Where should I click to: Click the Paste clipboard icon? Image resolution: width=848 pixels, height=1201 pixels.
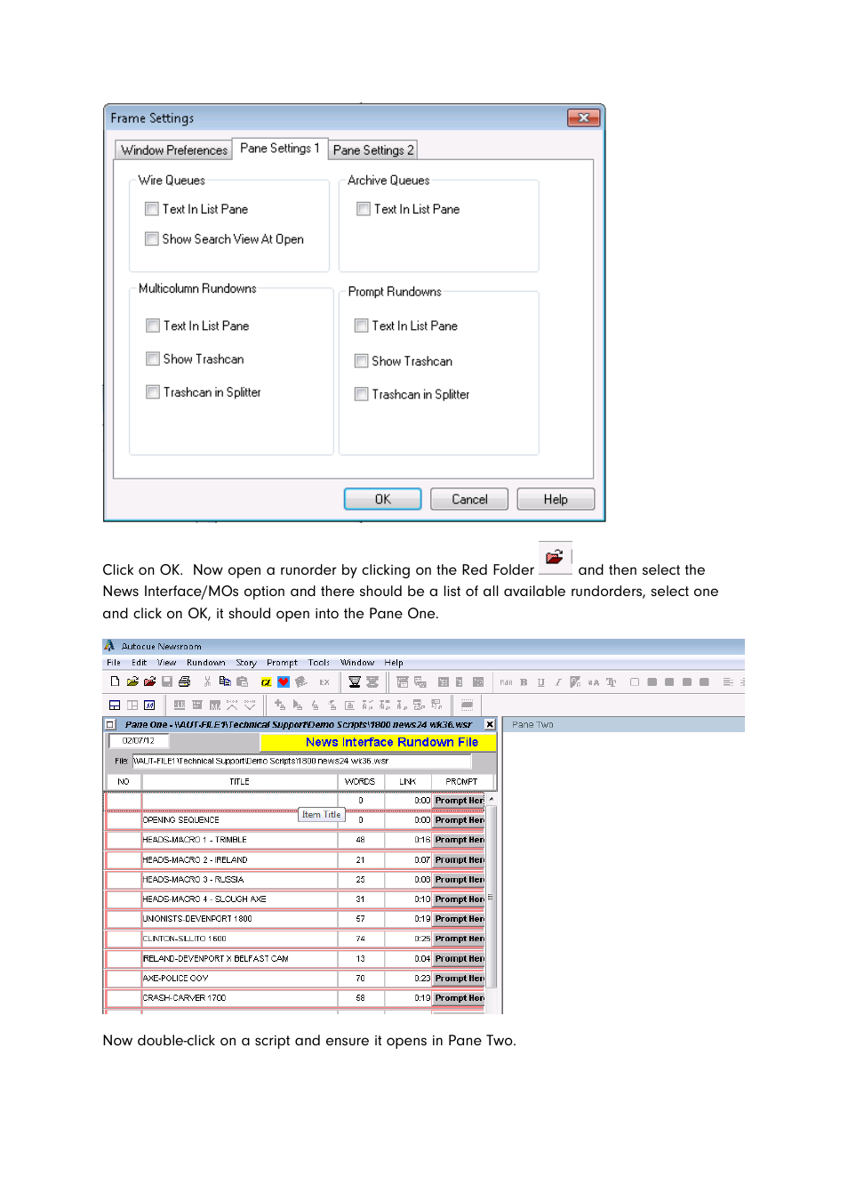242,682
